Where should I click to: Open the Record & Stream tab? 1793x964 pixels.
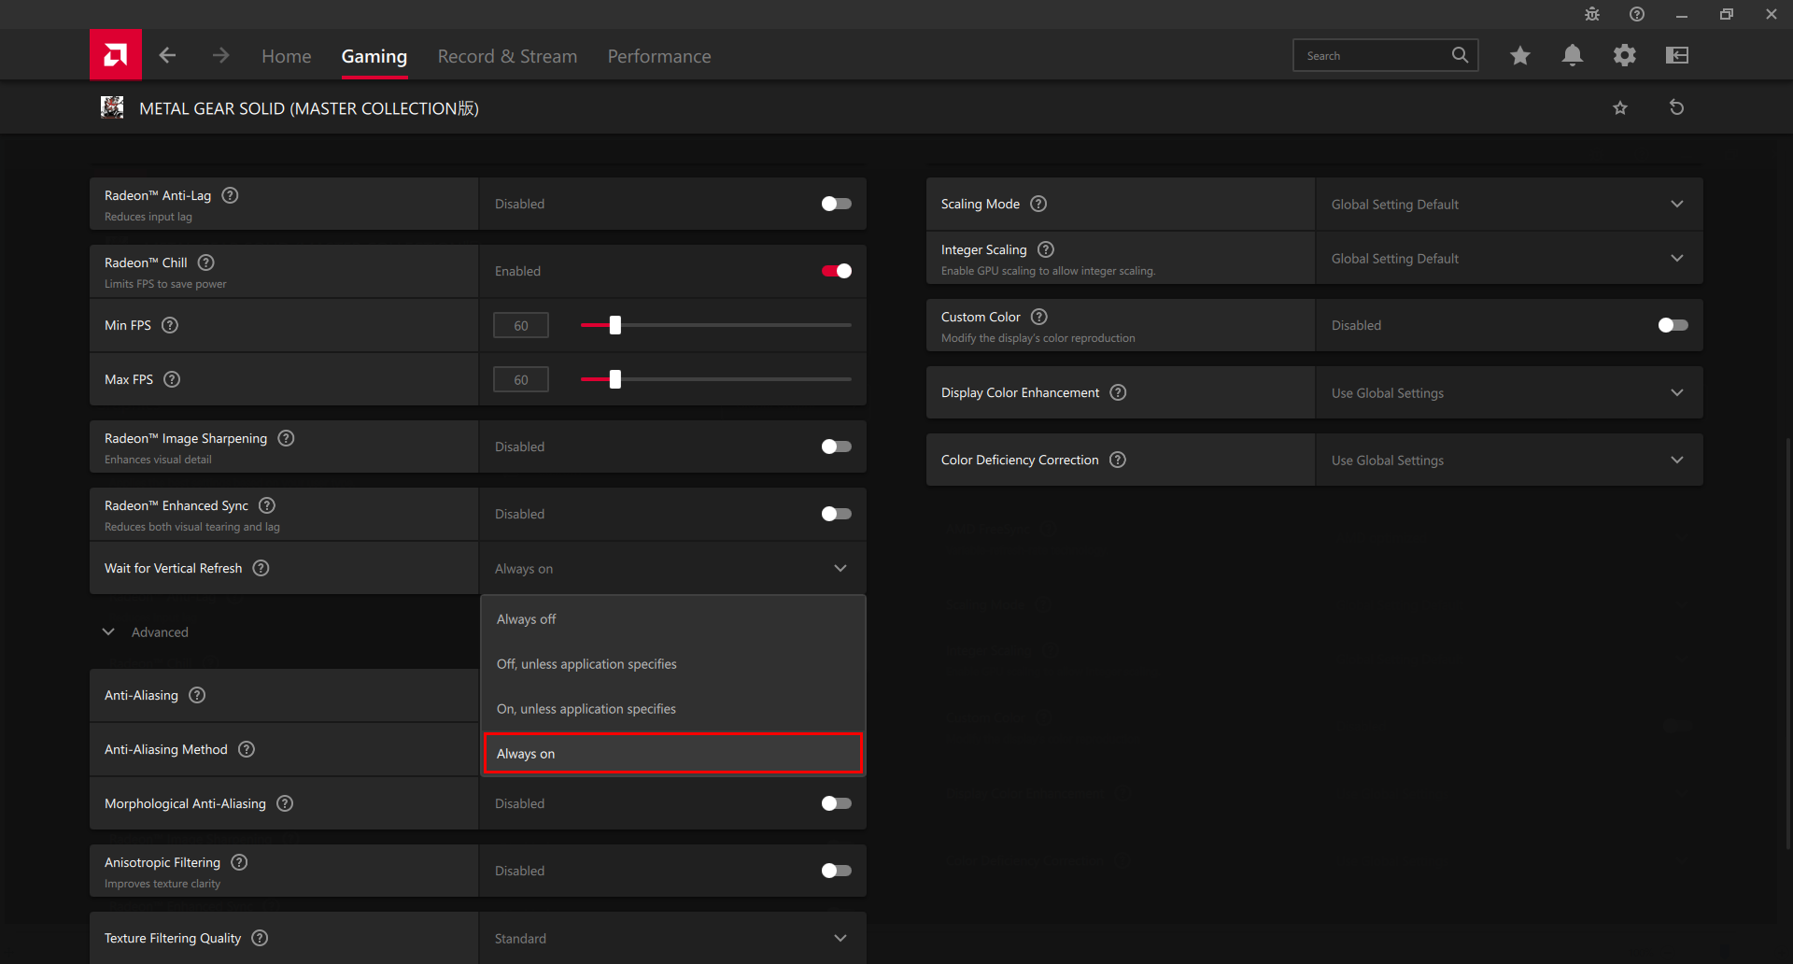(507, 56)
